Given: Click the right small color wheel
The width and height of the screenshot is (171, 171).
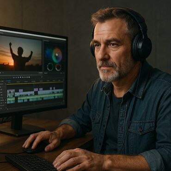Looking at the screenshot, I should (58, 67).
